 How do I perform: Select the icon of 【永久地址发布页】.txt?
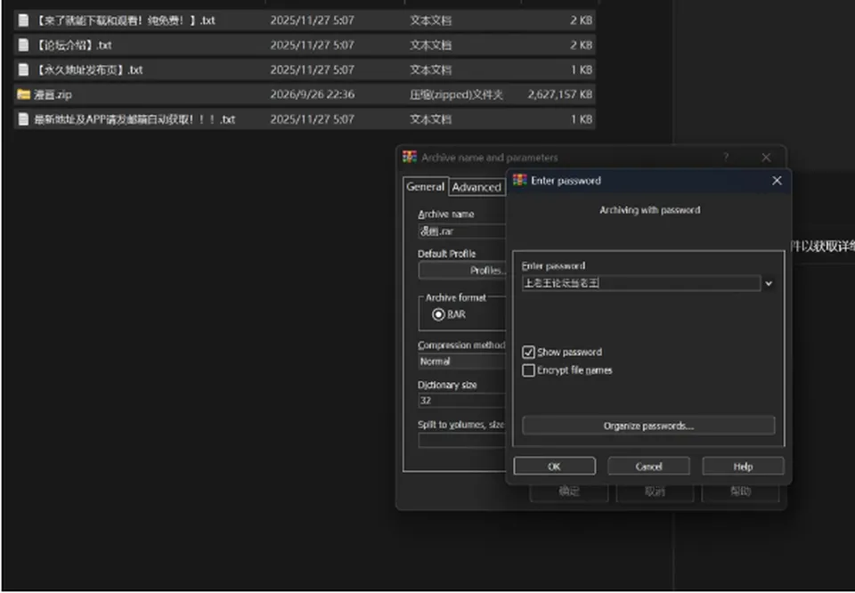pos(23,69)
